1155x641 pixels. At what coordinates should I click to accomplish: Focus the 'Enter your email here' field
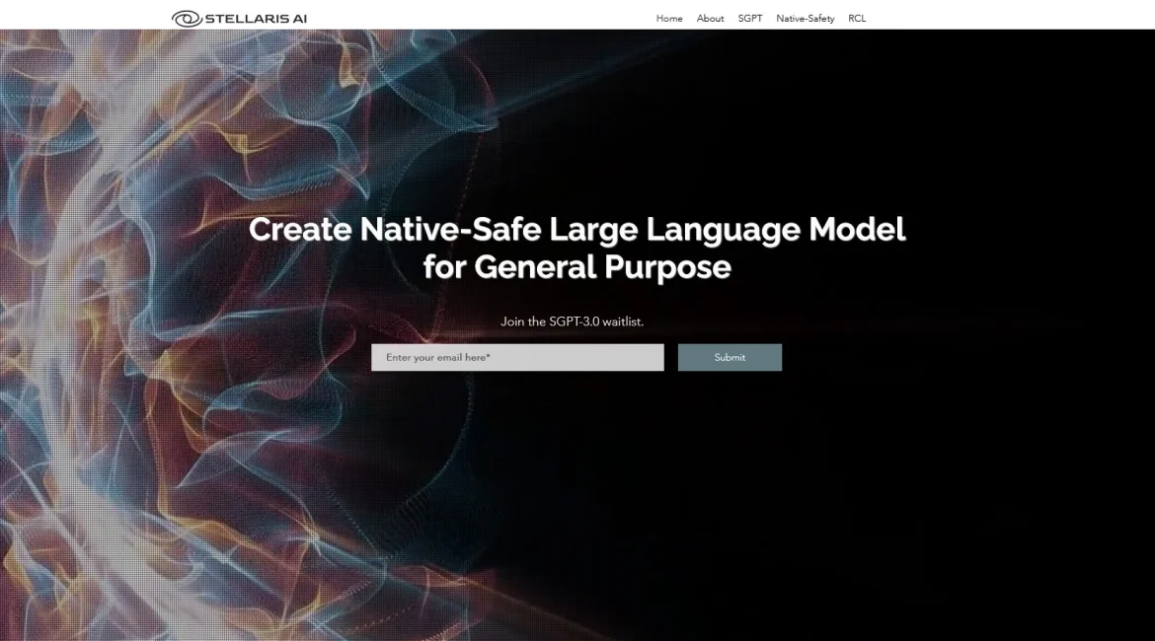[x=517, y=357]
